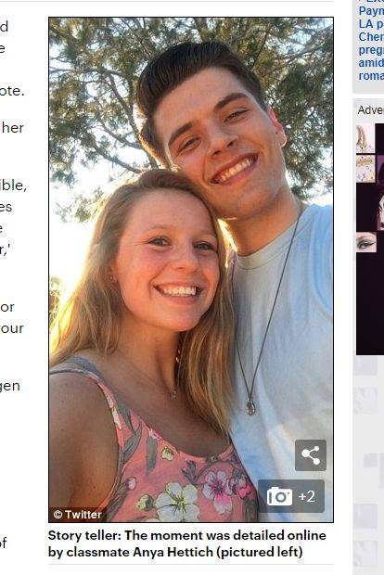
Task: Click sidebar headline word starting roma
Action: click(371, 76)
